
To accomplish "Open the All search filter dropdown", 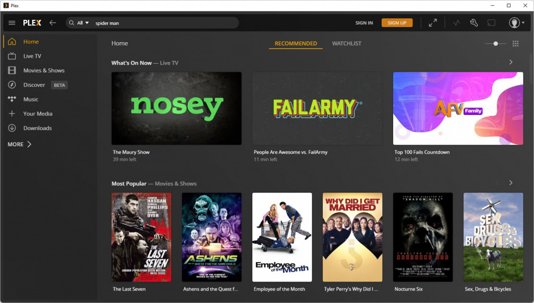I will (83, 23).
